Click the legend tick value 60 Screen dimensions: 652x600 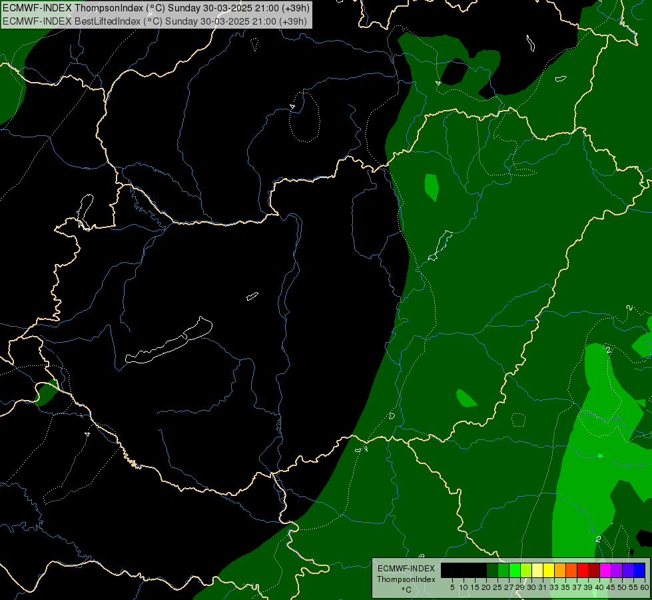[x=645, y=587]
